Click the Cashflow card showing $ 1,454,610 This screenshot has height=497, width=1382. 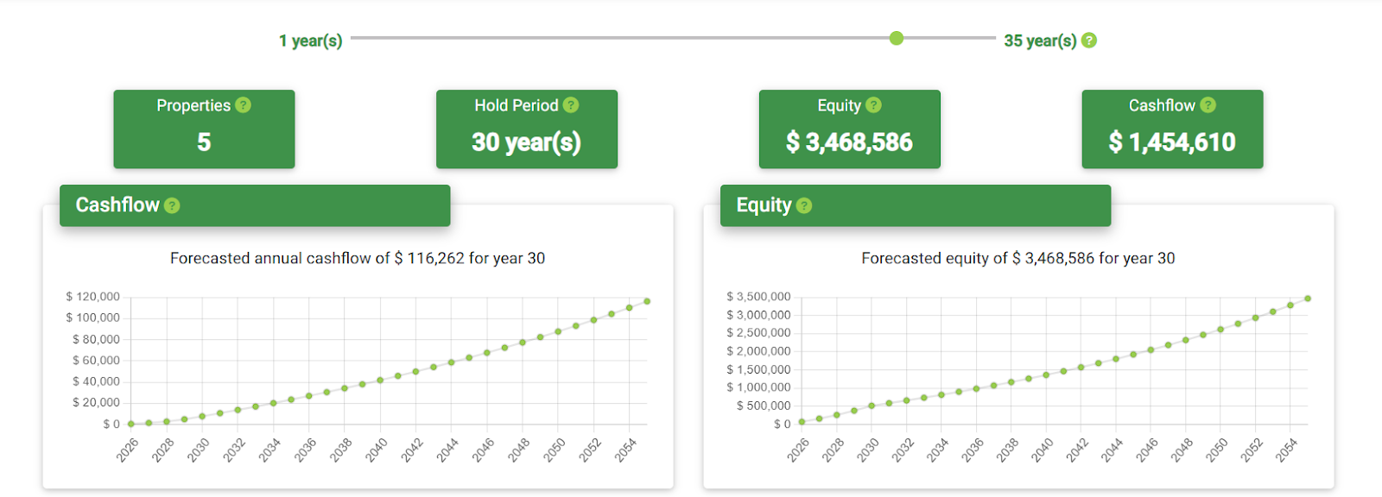(1172, 129)
